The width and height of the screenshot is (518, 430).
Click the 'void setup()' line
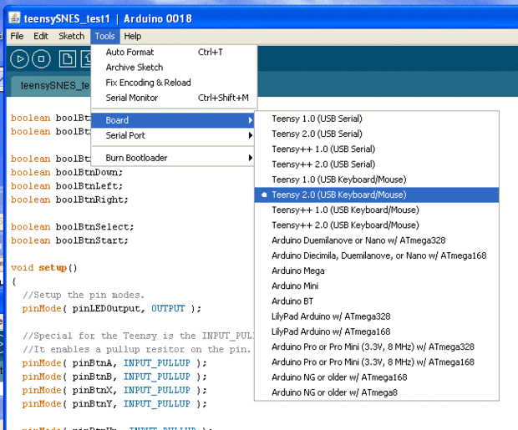(x=44, y=267)
